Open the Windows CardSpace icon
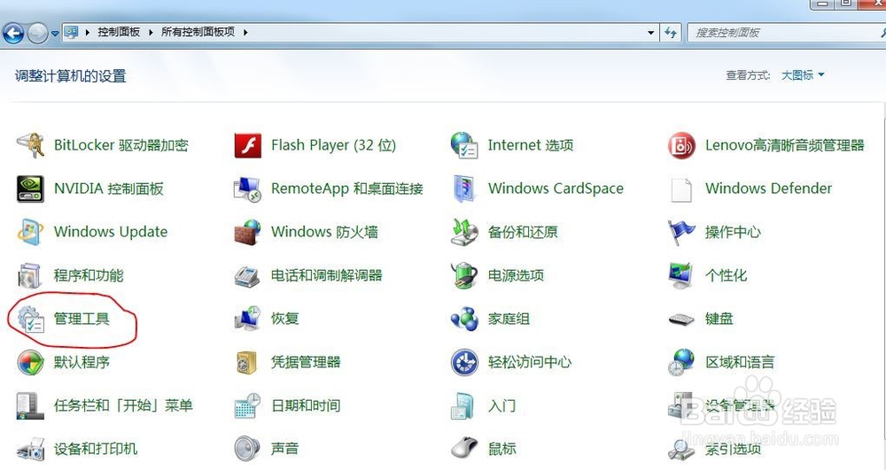Screen dimensions: 886x470 point(464,189)
